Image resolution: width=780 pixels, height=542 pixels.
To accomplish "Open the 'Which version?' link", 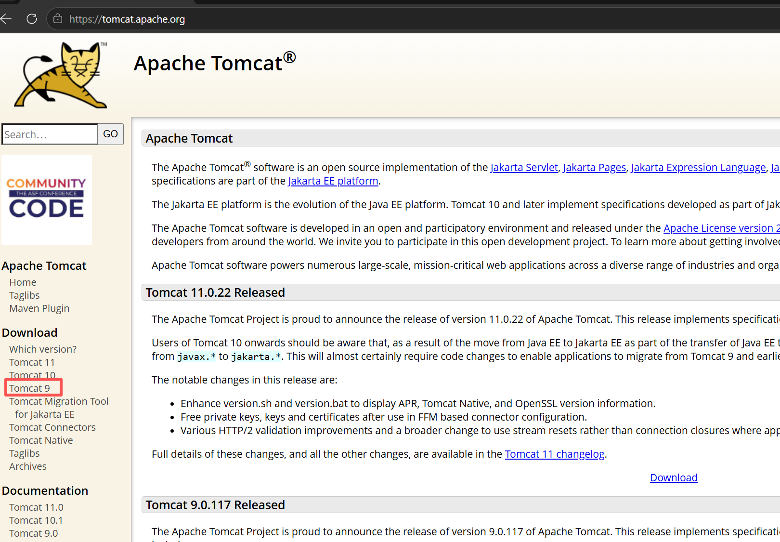I will click(43, 349).
